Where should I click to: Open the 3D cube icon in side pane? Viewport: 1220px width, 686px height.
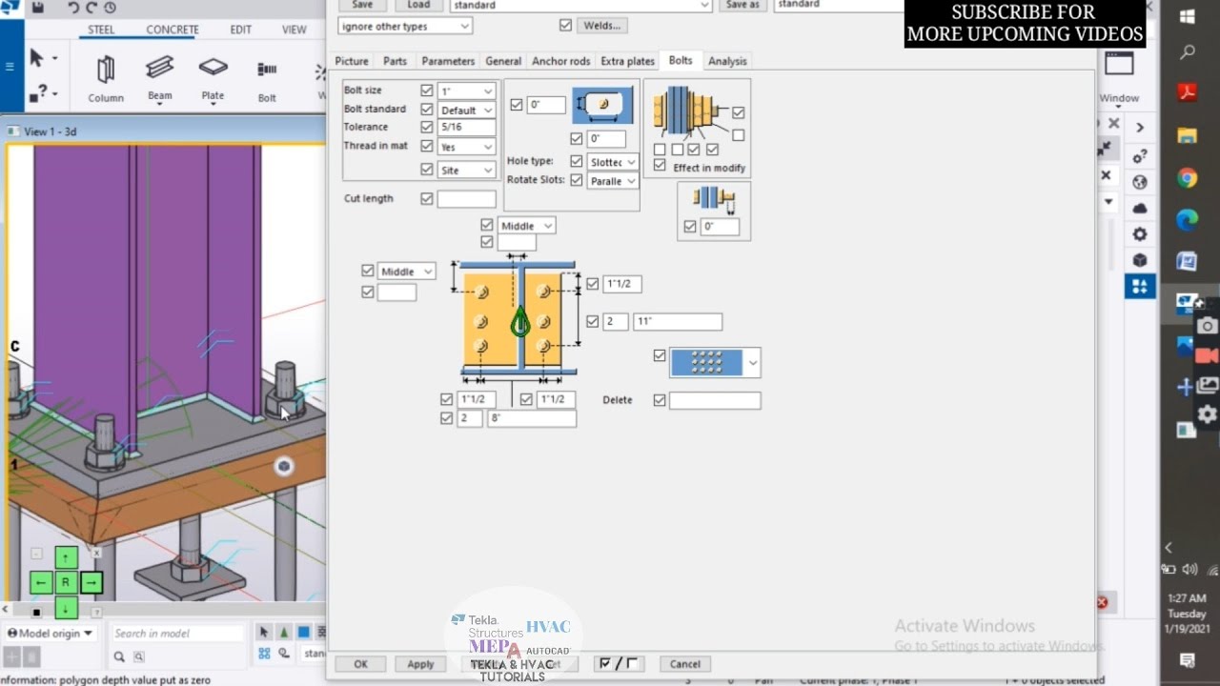(1139, 260)
